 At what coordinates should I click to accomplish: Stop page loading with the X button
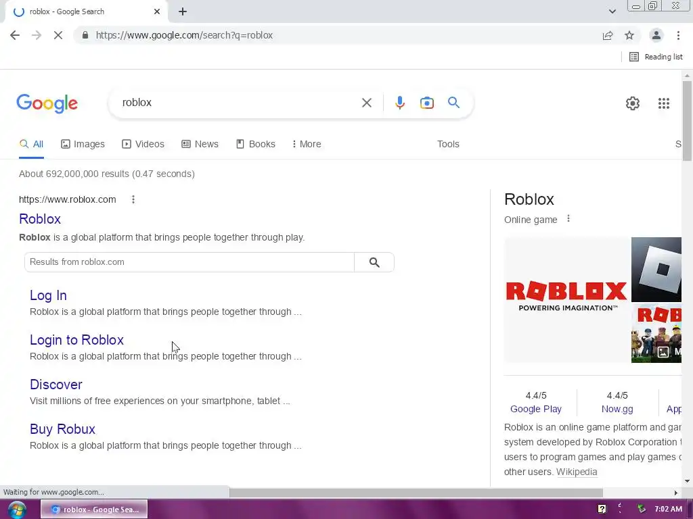click(58, 35)
